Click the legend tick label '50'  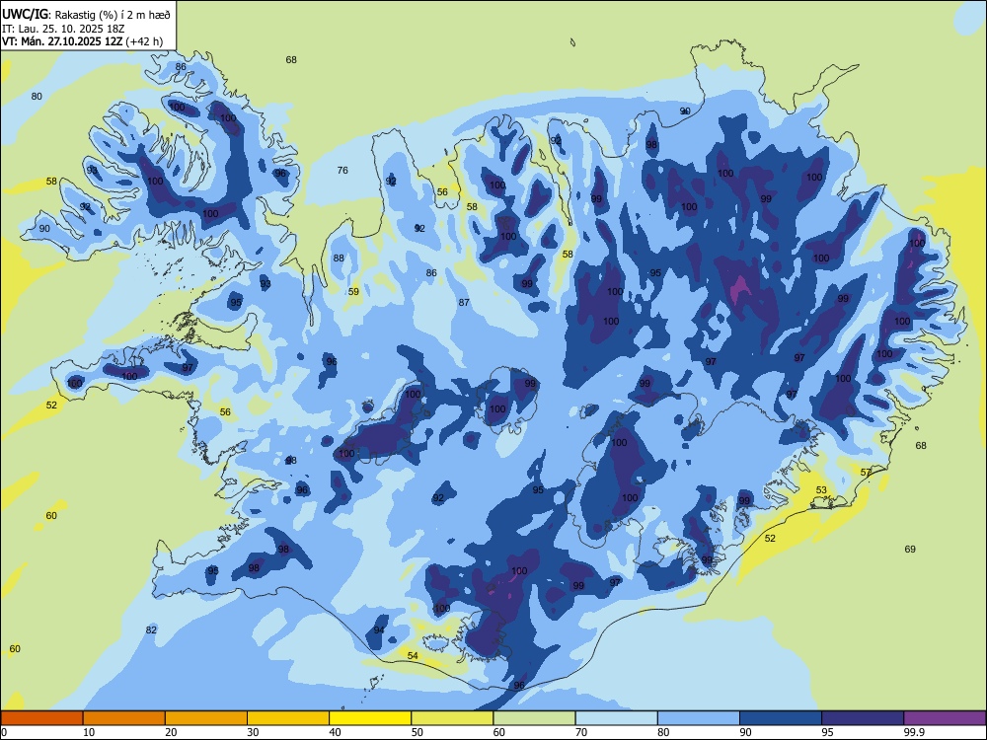pos(418,732)
